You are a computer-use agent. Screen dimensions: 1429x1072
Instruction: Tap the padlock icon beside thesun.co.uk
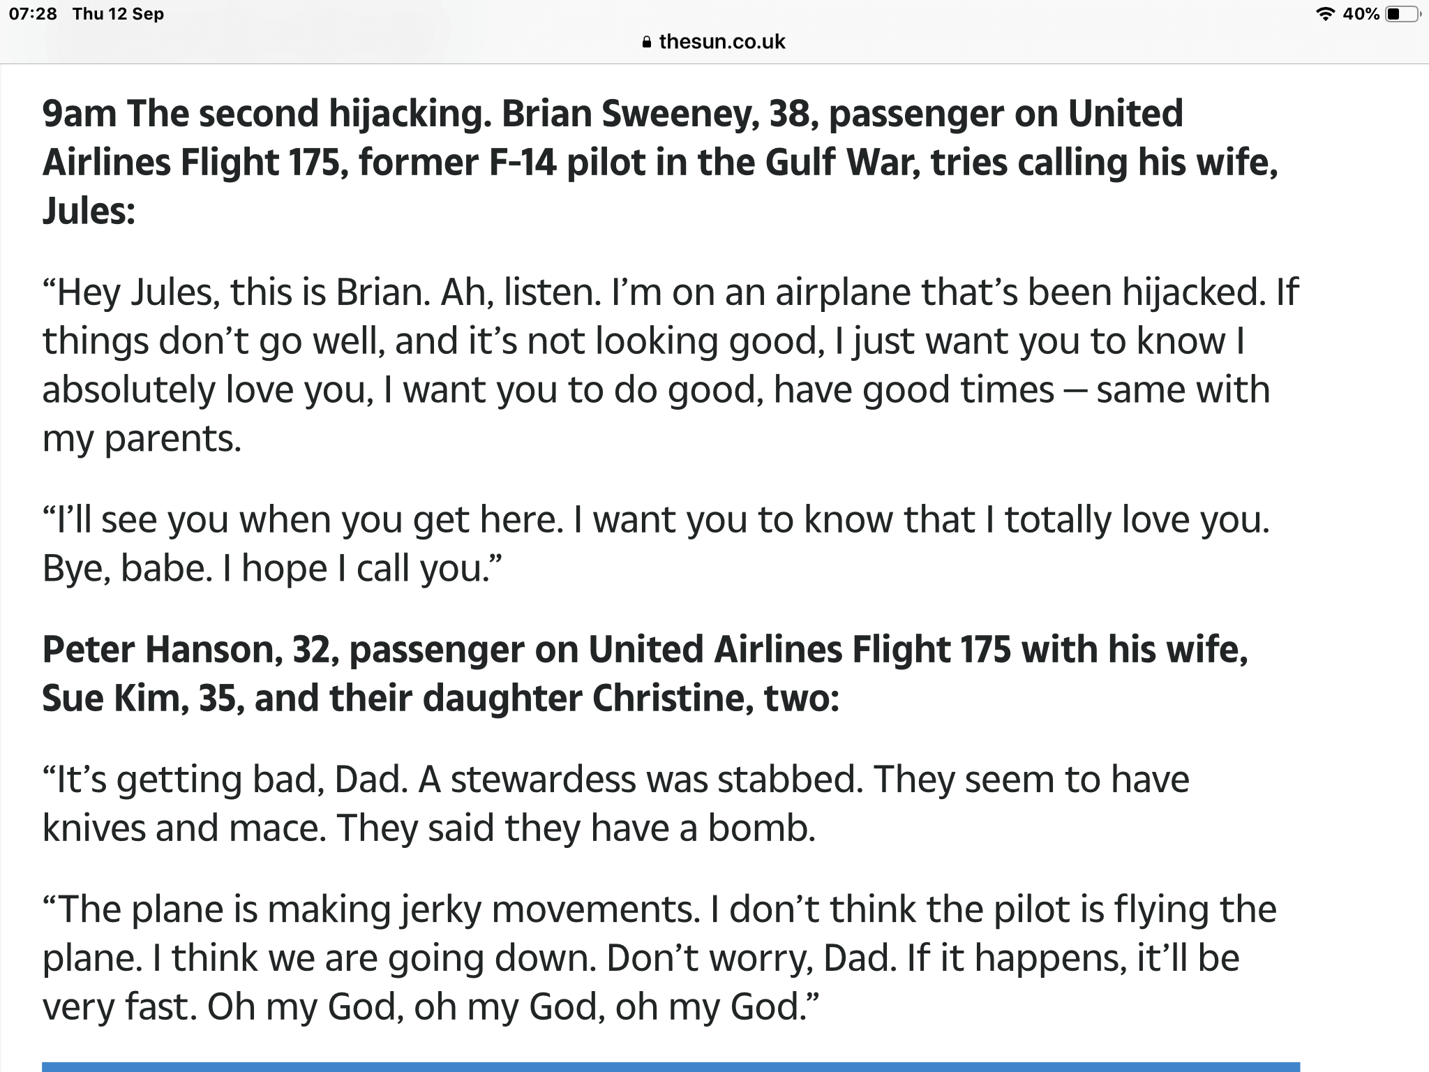[646, 42]
